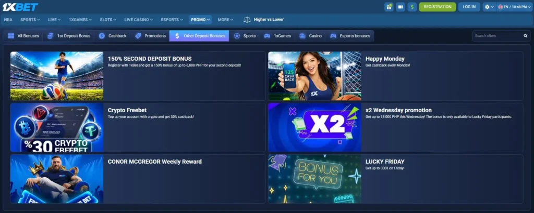
Task: Select the All Bonuses tab
Action: point(23,36)
